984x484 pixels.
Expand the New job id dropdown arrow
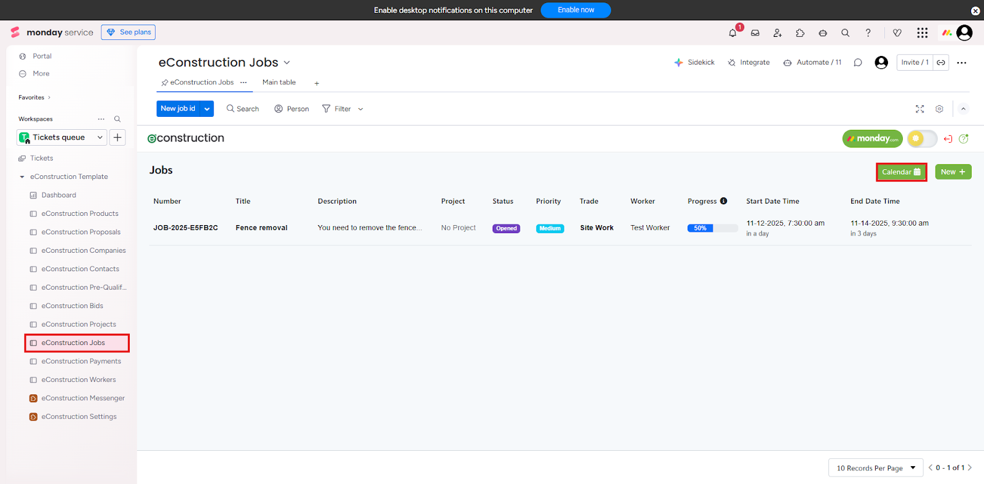tap(207, 109)
